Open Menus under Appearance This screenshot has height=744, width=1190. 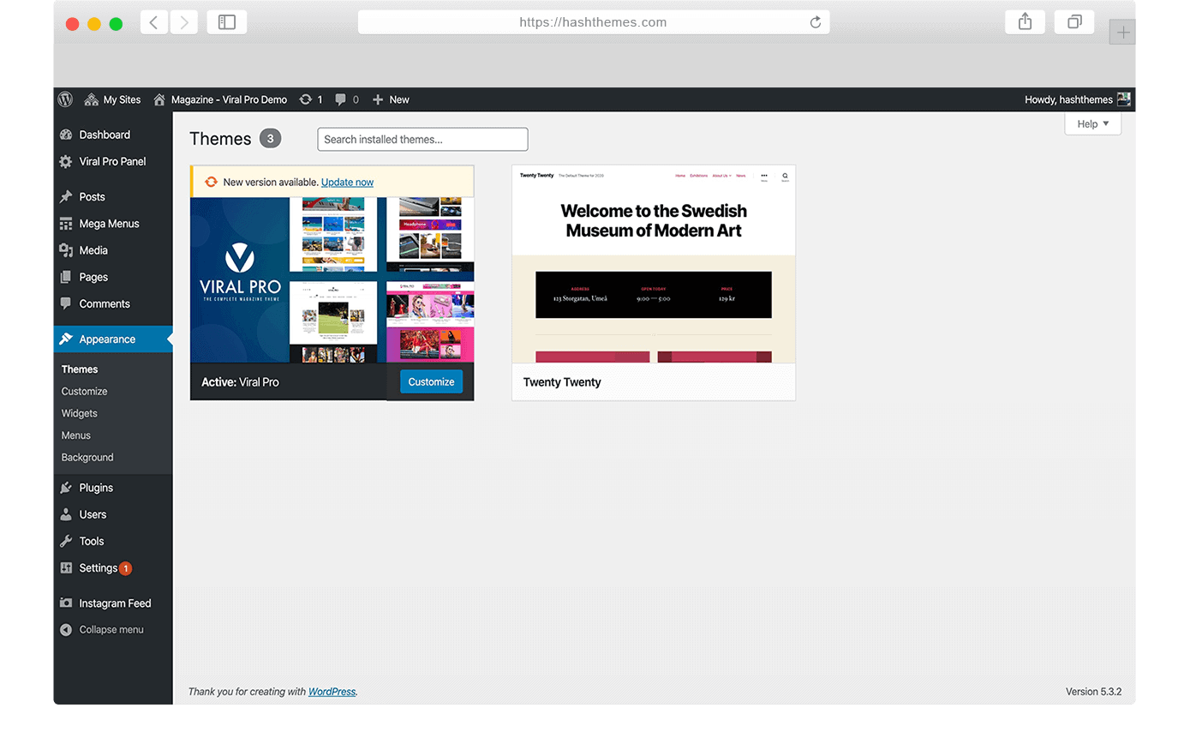[76, 435]
